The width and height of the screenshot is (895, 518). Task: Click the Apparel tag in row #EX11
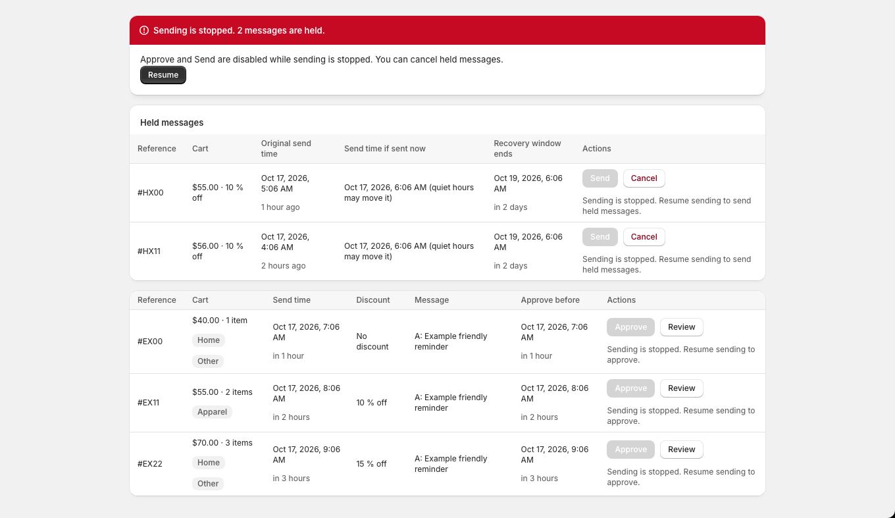coord(212,412)
